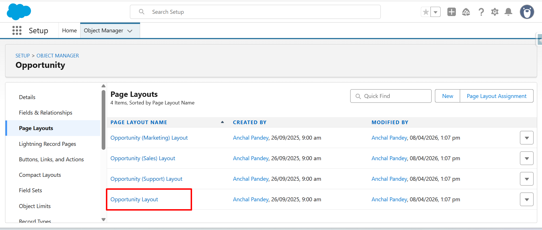Open the Help question mark icon
Image resolution: width=542 pixels, height=230 pixels.
pyautogui.click(x=481, y=12)
